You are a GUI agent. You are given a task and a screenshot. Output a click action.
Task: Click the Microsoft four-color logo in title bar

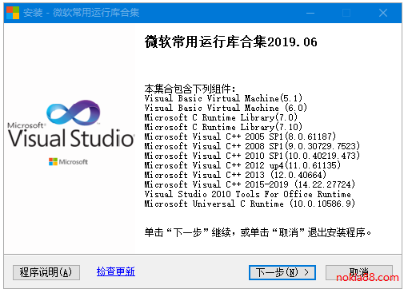[13, 13]
